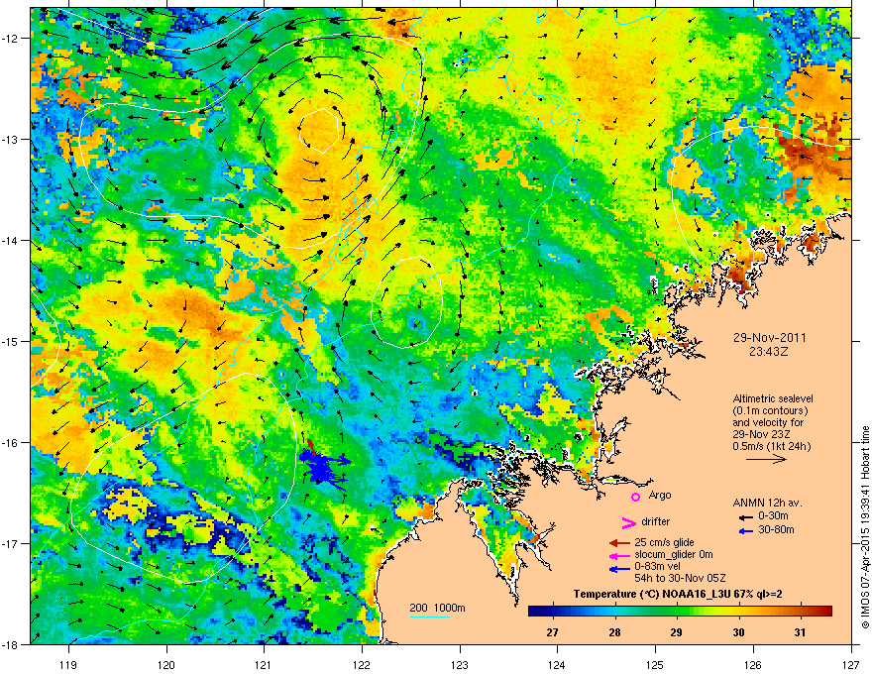Click the blue 30-80m ANMN legend arrow
This screenshot has width=872, height=674.
click(746, 530)
